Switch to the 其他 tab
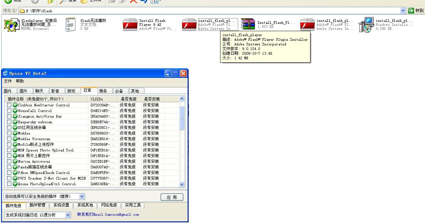The image size is (425, 224). pyautogui.click(x=137, y=91)
